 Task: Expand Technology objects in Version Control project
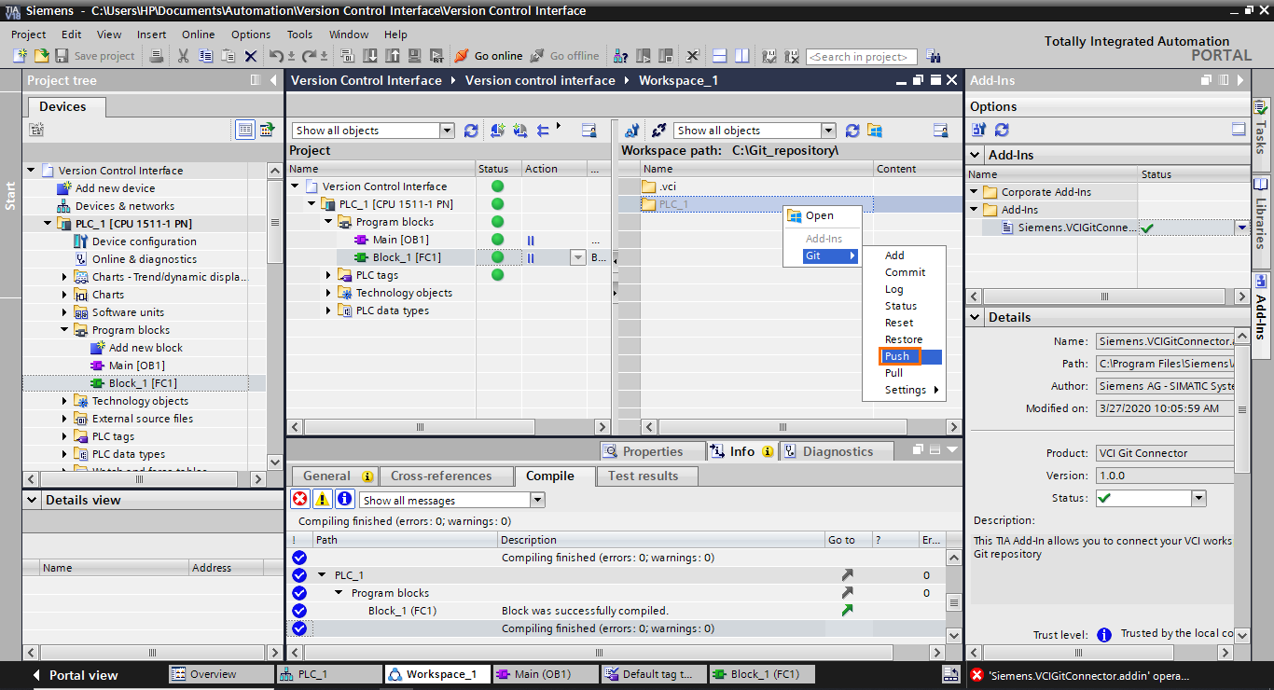pos(328,293)
